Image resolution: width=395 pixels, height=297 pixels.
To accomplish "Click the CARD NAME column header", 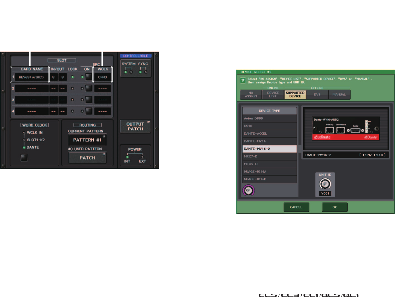I will point(32,69).
